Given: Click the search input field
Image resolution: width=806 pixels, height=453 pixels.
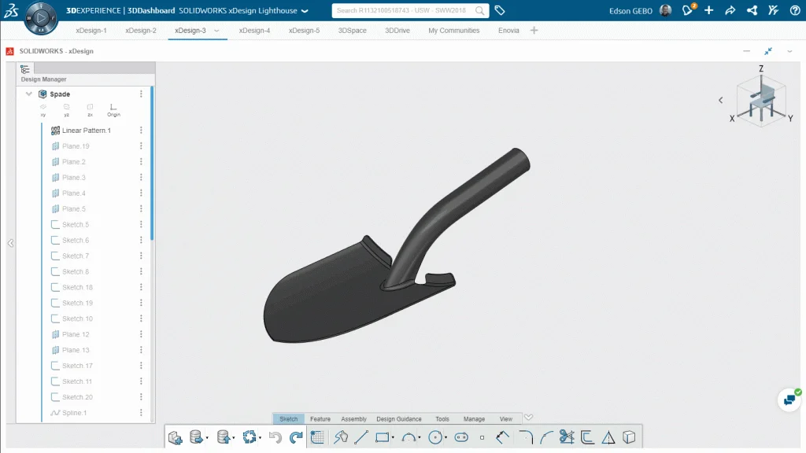Looking at the screenshot, I should click(x=401, y=11).
